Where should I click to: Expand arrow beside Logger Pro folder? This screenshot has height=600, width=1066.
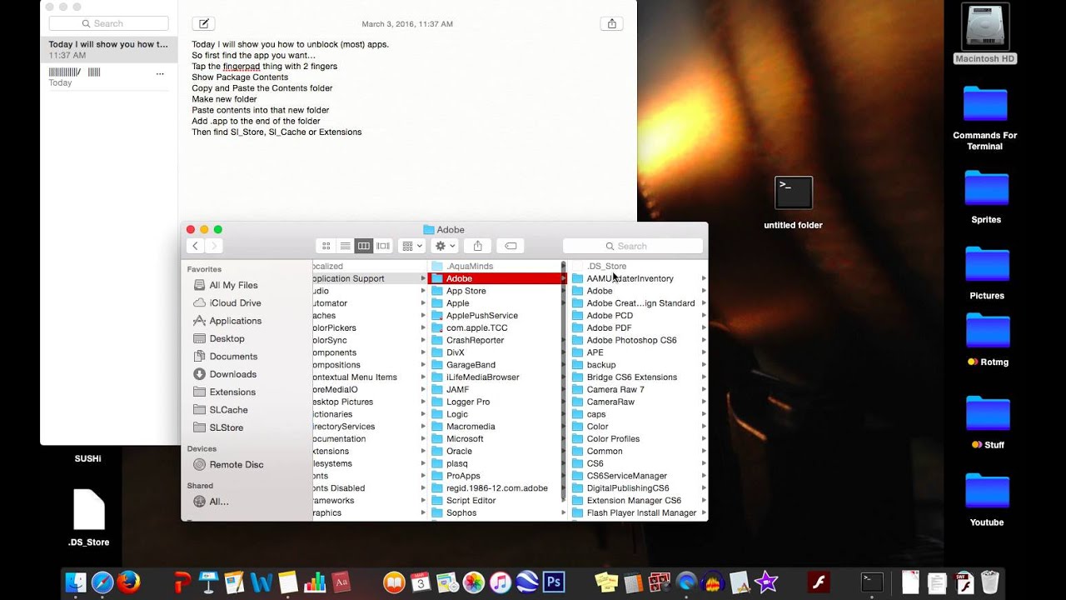tap(564, 402)
